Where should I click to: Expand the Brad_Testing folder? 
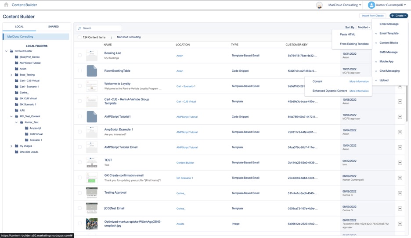click(11, 75)
